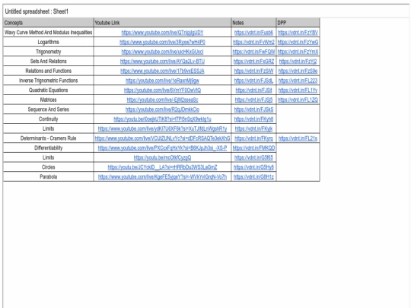The height and width of the screenshot is (308, 411).
Task: Open Logarithms DPP link
Action: (298, 42)
